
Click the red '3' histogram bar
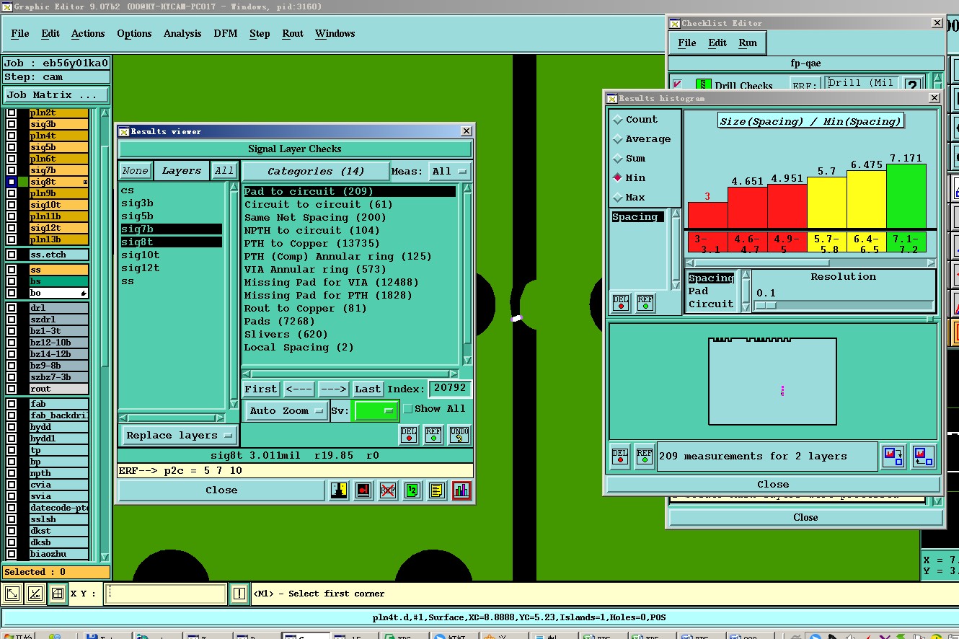(x=707, y=215)
